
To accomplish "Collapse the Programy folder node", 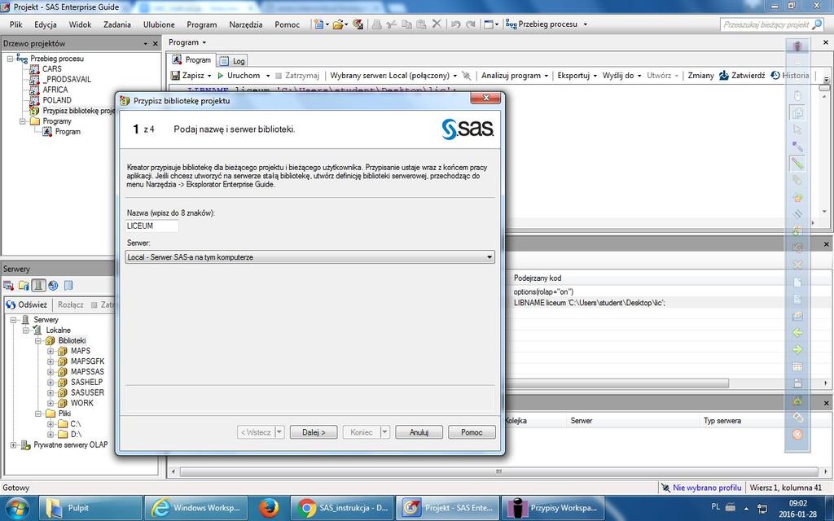I will coord(23,121).
